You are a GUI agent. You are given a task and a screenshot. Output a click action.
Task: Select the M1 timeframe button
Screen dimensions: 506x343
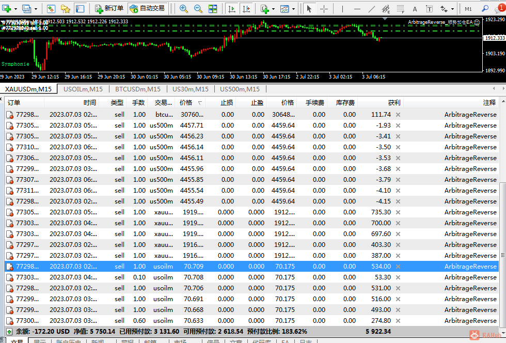coord(468,9)
